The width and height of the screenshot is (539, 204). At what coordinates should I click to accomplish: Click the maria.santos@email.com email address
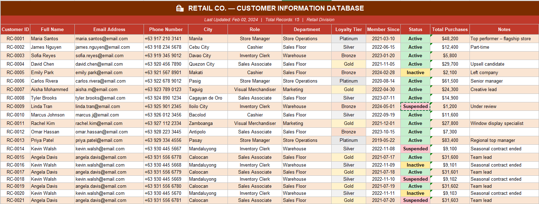tap(102, 38)
